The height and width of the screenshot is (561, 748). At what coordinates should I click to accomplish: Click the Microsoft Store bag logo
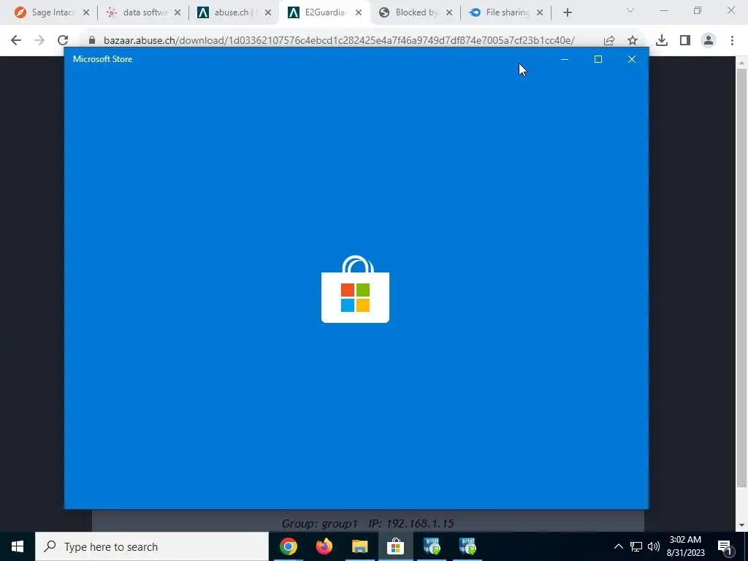(x=356, y=289)
